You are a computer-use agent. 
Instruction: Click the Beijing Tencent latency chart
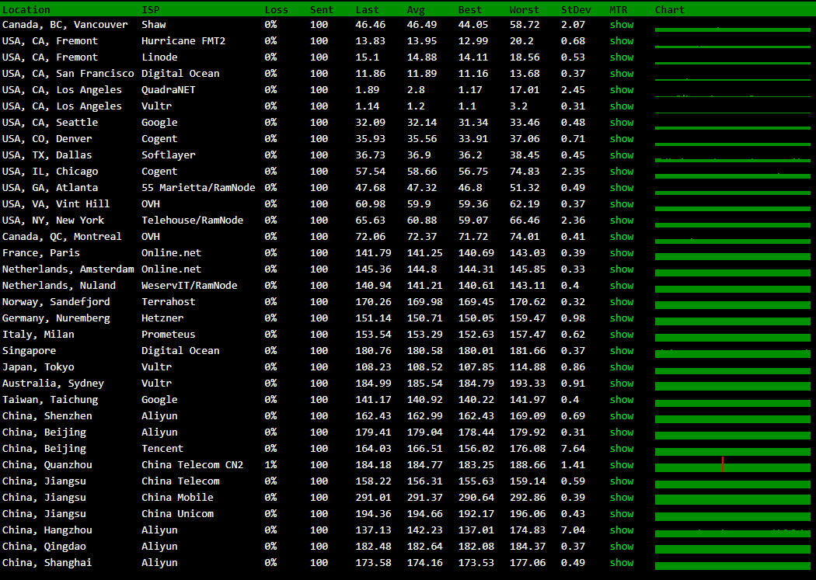(732, 450)
